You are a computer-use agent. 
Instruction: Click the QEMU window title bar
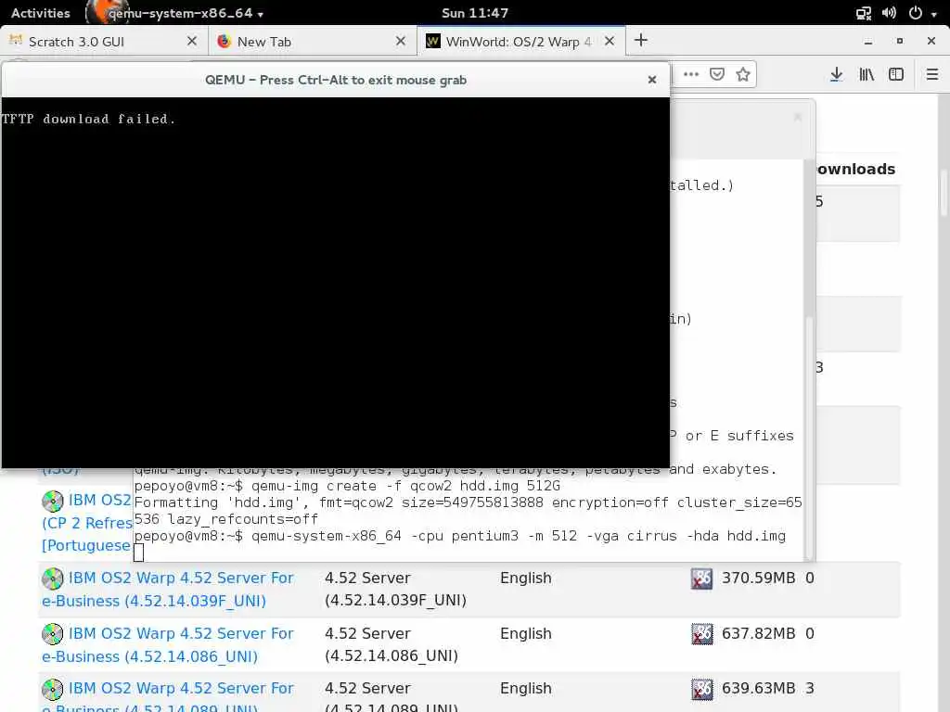[x=336, y=80]
